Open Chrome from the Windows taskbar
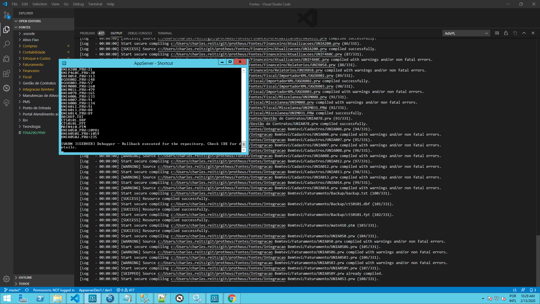 coord(232,298)
